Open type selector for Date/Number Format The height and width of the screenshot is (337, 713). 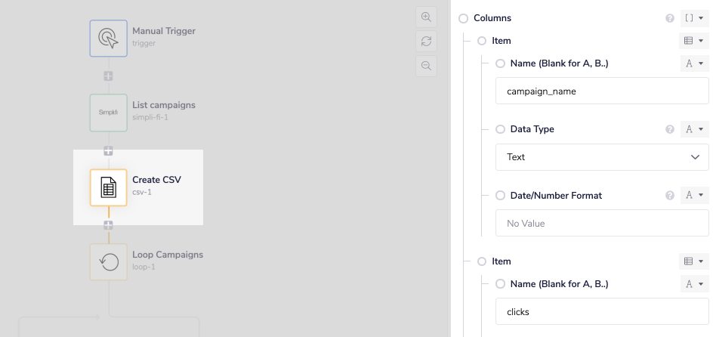pos(694,196)
